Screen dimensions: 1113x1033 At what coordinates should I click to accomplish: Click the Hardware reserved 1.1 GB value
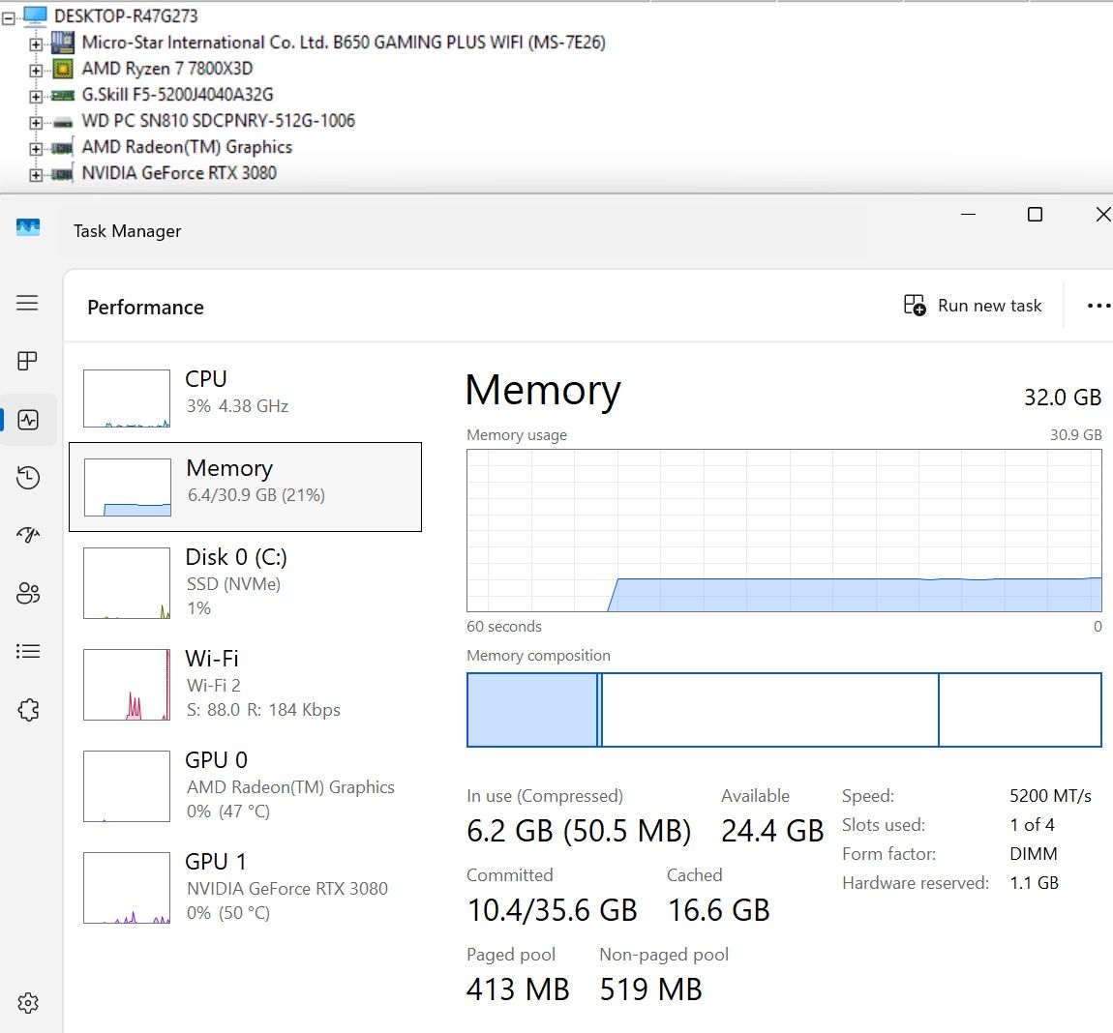coord(1035,882)
